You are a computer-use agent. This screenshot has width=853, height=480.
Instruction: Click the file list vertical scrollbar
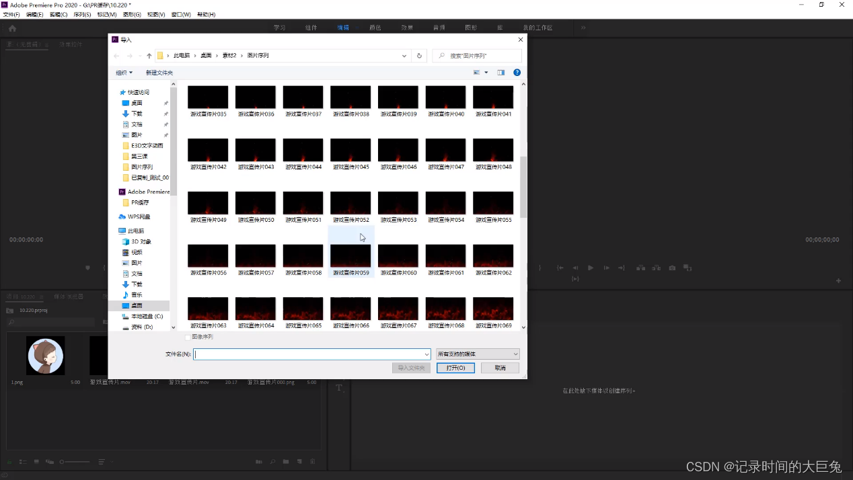coord(523,188)
